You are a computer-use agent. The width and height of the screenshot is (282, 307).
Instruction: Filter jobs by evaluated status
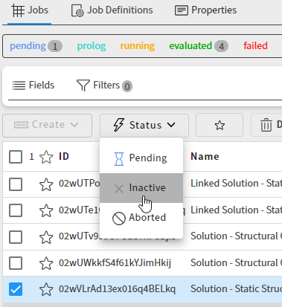pyautogui.click(x=199, y=46)
